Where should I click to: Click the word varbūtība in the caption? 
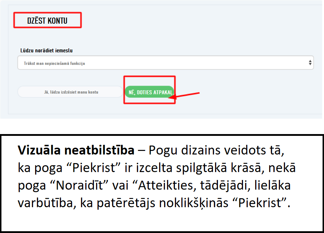pyautogui.click(x=41, y=203)
